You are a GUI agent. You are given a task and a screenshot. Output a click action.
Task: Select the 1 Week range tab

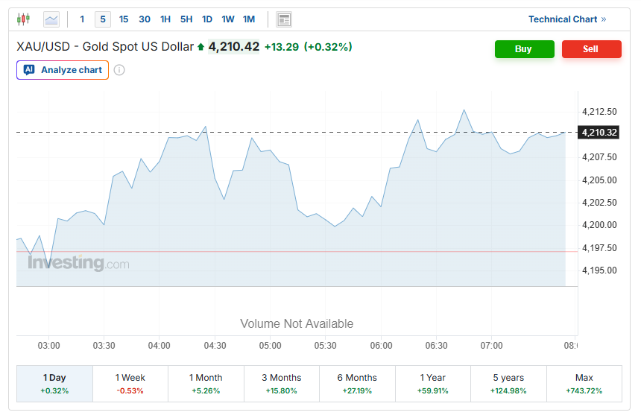130,384
